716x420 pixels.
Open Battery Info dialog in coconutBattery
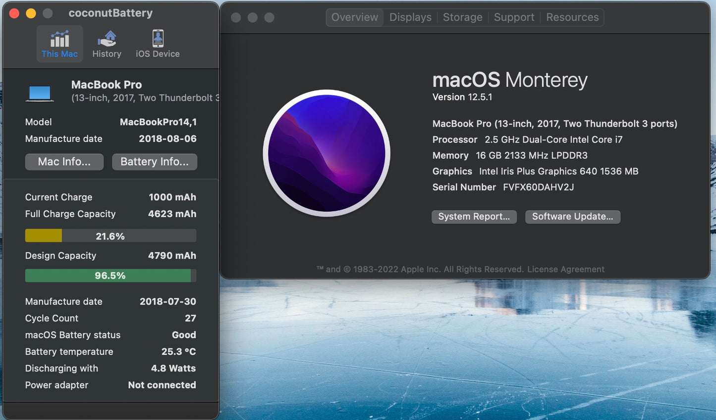click(155, 162)
